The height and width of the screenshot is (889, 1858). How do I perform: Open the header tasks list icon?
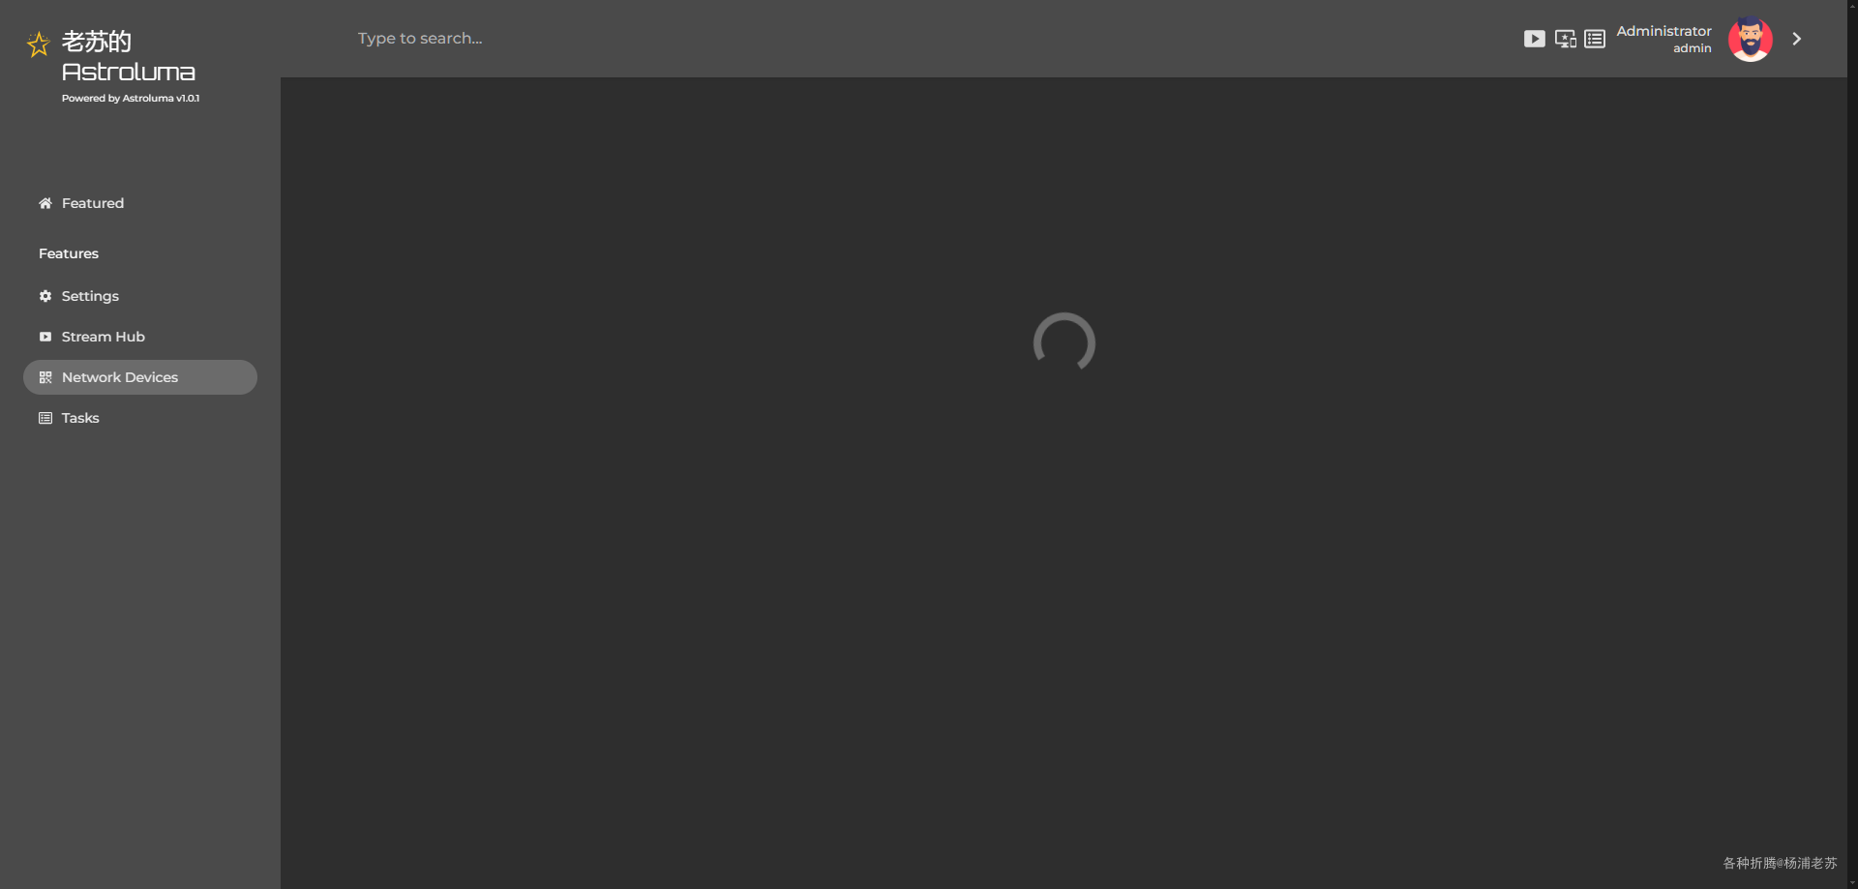[1595, 39]
